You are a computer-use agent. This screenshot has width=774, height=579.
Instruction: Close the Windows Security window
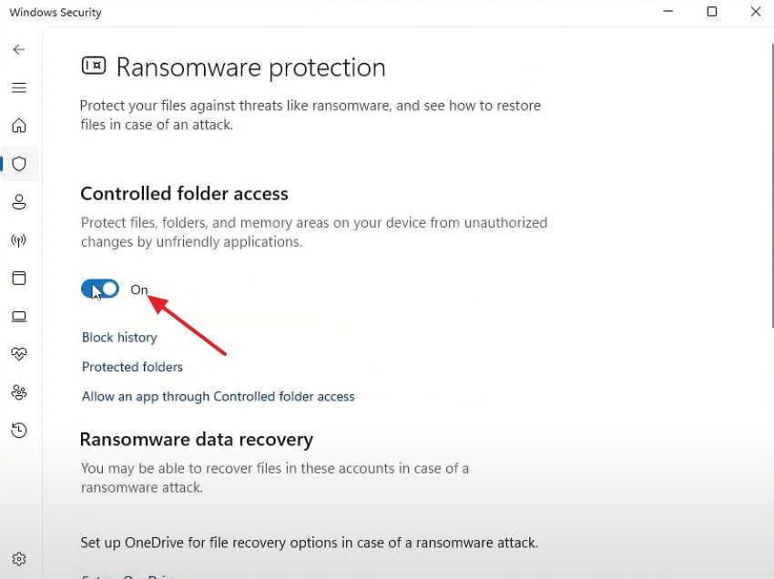755,12
